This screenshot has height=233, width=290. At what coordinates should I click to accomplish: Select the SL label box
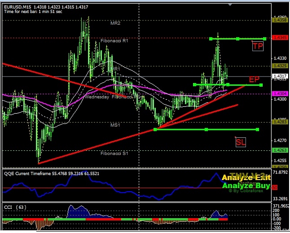241,142
